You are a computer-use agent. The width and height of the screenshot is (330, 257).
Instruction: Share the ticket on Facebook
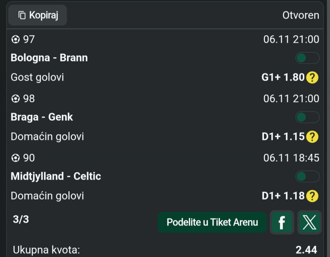coord(282,222)
